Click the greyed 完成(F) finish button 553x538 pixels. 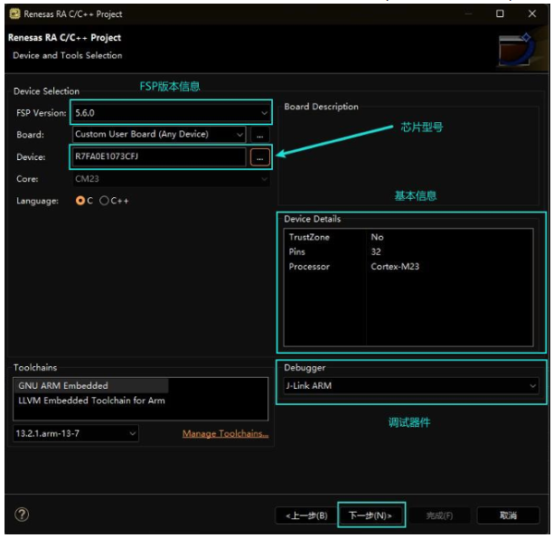[x=439, y=515]
